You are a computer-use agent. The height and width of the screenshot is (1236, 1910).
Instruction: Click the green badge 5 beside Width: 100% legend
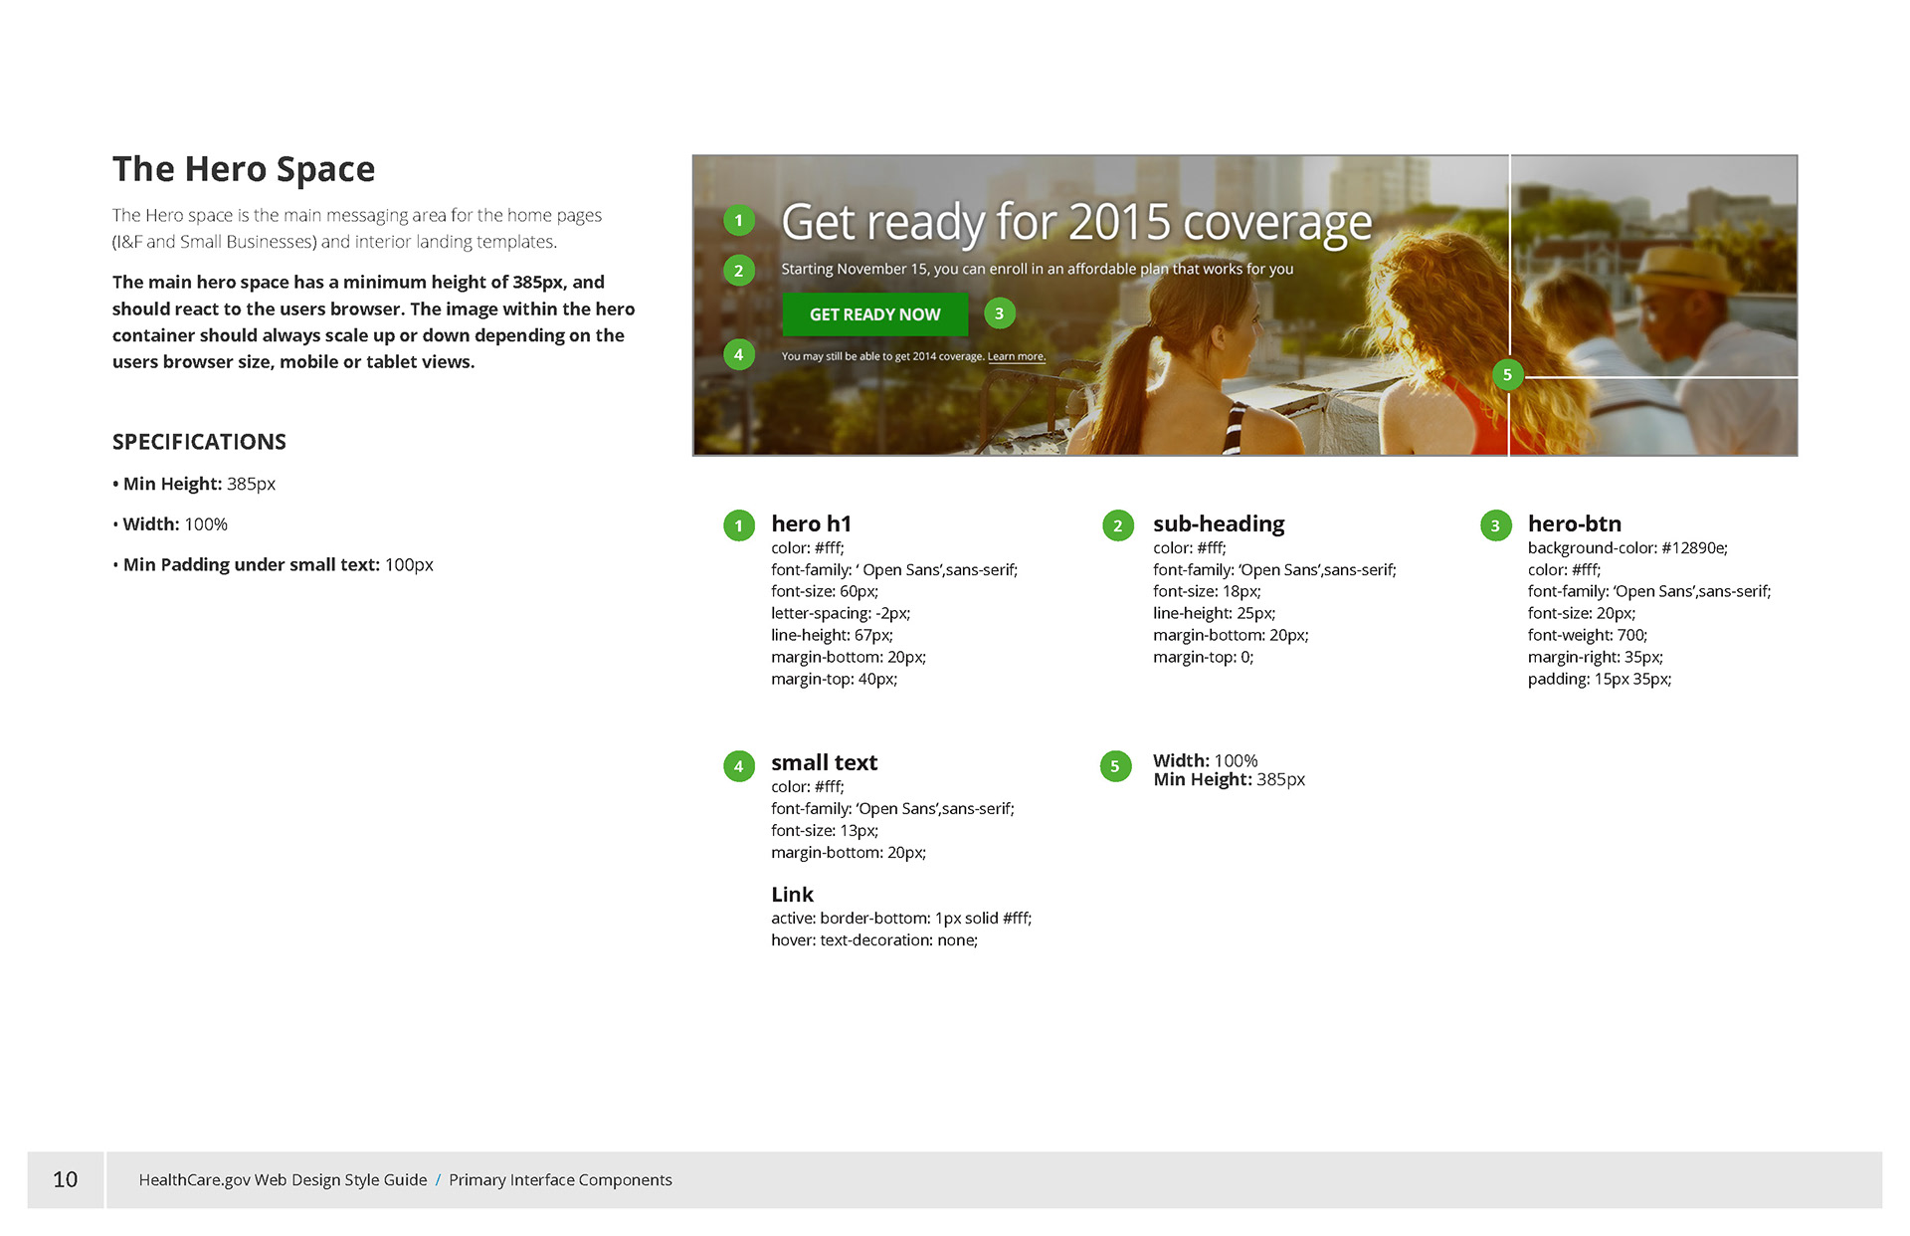click(1115, 766)
